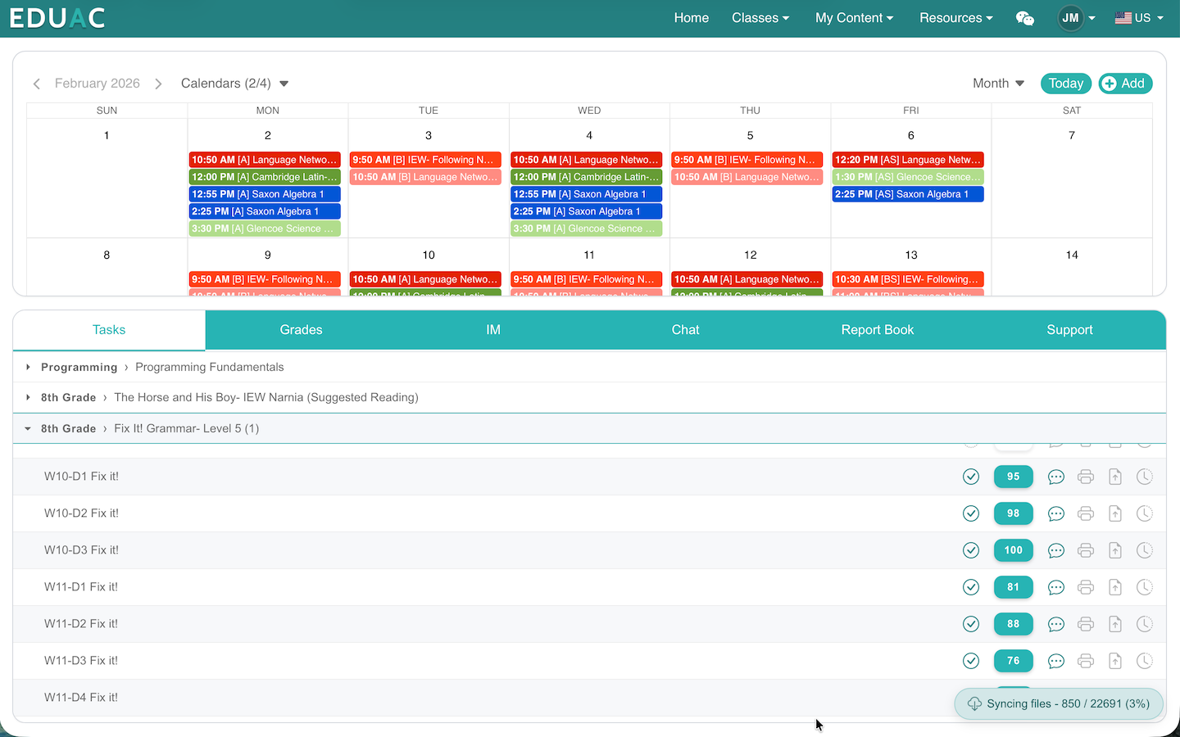Open comments for W11-D2 Fix it!

point(1056,624)
